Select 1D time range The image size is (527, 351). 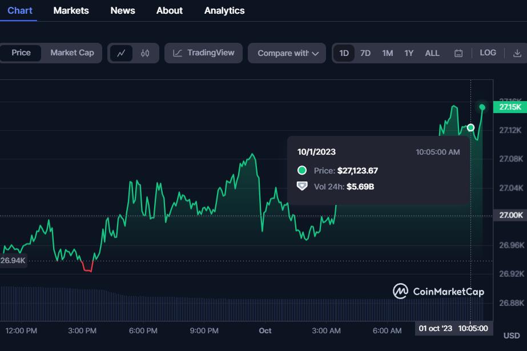pos(344,53)
